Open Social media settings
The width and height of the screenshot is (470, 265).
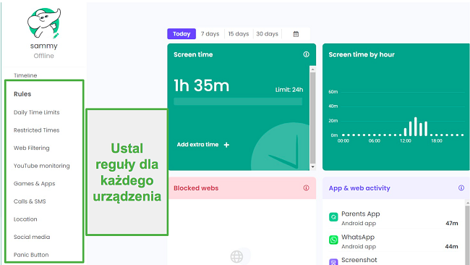(x=32, y=237)
